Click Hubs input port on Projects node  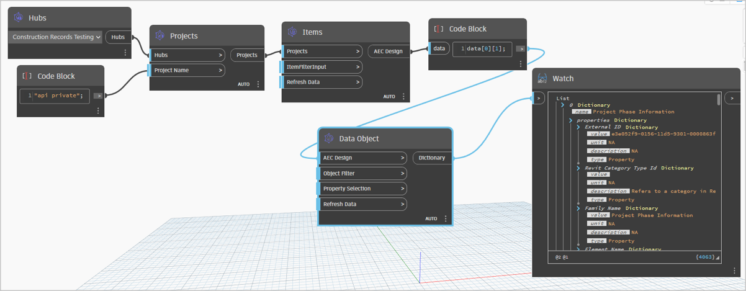(187, 55)
